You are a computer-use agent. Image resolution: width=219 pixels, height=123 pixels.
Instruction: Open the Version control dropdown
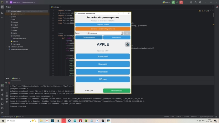point(29,2)
